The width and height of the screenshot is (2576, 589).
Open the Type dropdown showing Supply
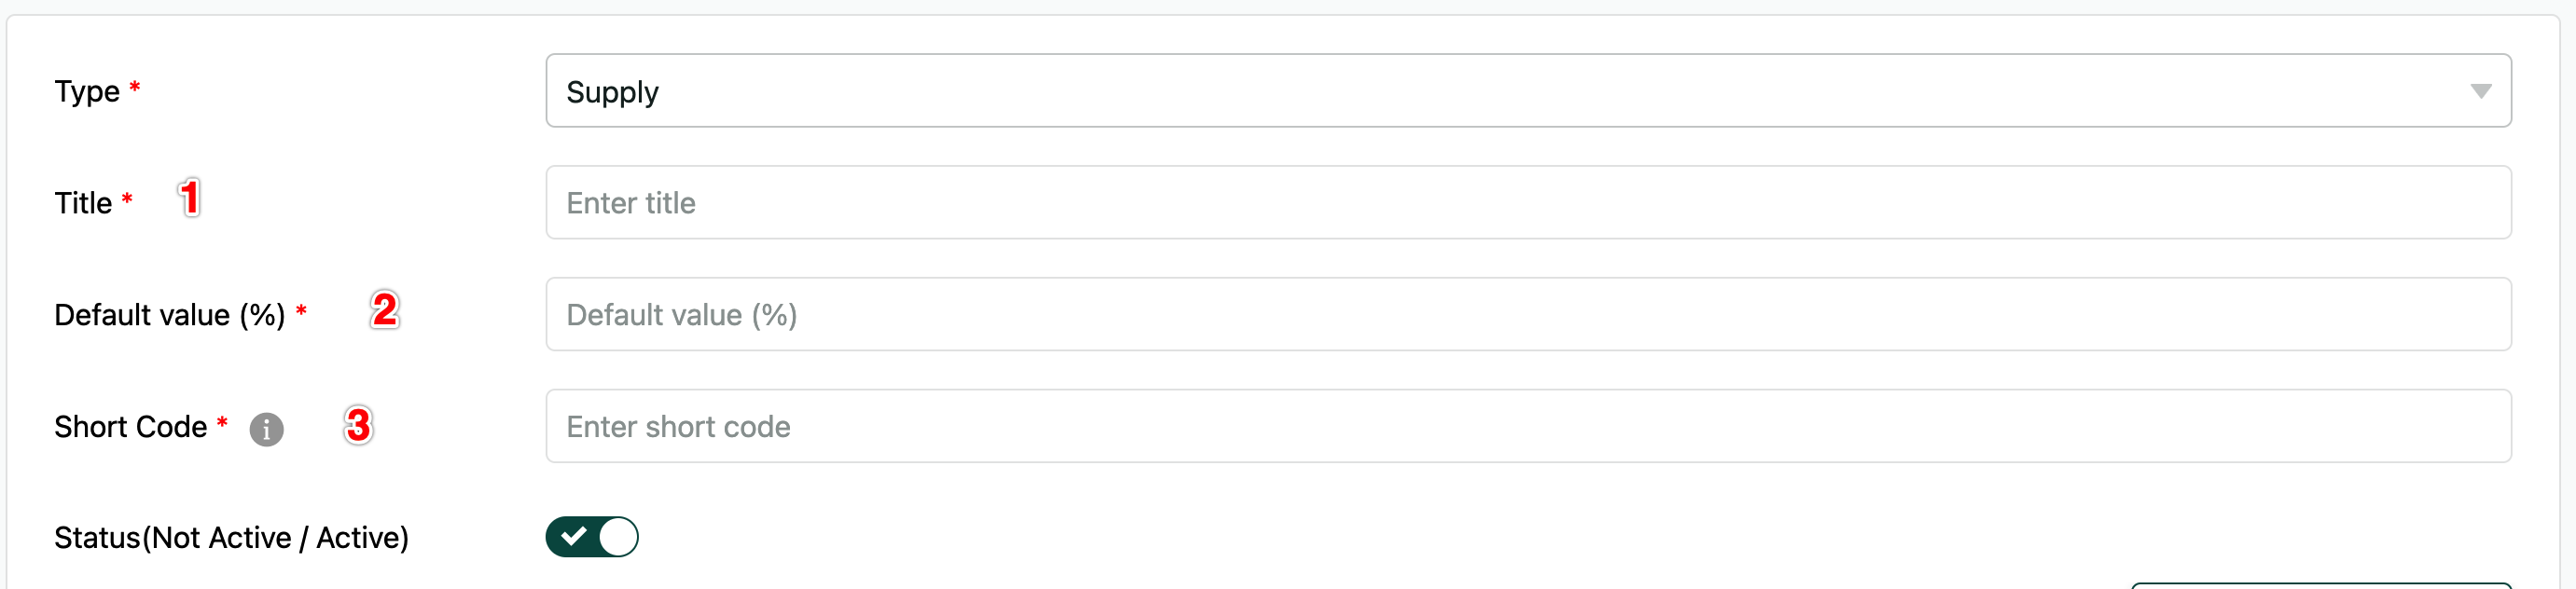click(x=1526, y=91)
